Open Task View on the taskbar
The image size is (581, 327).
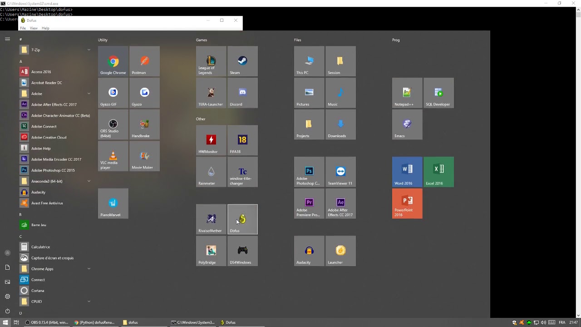point(16,322)
